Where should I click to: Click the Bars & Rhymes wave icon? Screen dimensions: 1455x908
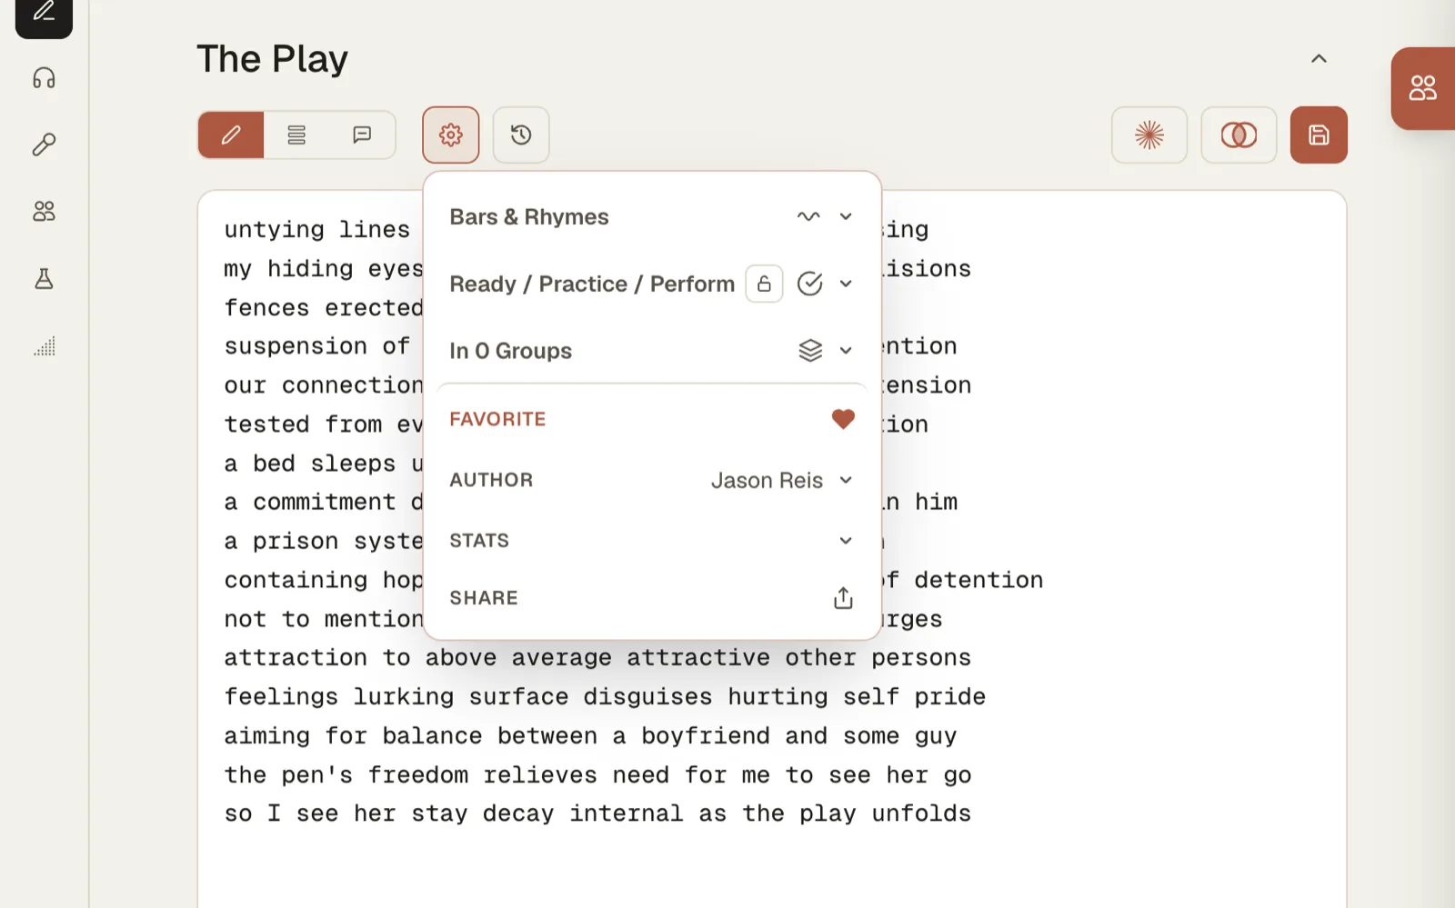pos(808,216)
